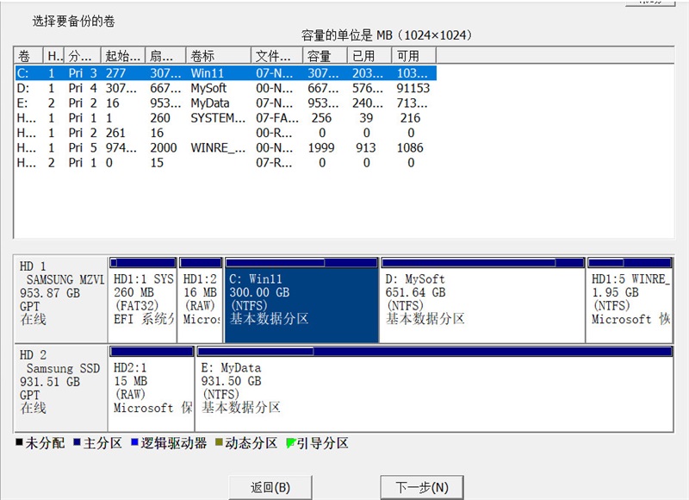The height and width of the screenshot is (500, 689).
Task: Click the 1086 free space cell
Action: [410, 147]
